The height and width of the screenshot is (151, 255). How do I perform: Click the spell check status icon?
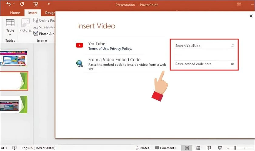pyautogui.click(x=15, y=148)
